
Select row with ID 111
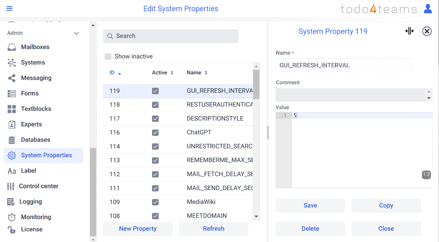(x=178, y=188)
